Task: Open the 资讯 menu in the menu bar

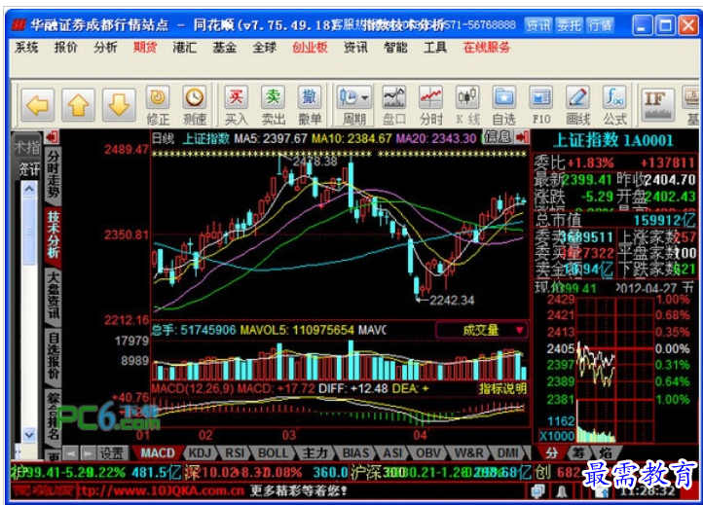Action: [x=355, y=47]
